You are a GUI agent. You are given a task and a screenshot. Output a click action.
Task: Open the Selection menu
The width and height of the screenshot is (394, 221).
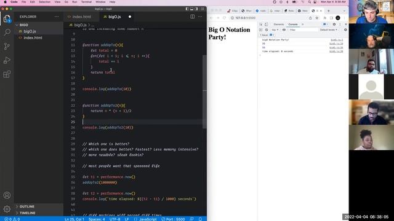[x=44, y=2]
